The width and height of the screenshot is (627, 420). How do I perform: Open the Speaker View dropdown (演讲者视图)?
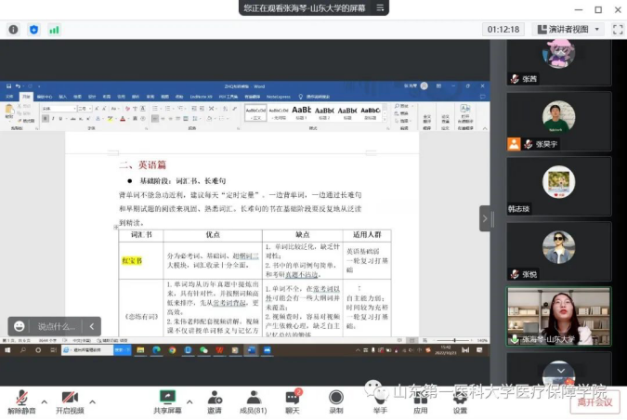point(568,29)
